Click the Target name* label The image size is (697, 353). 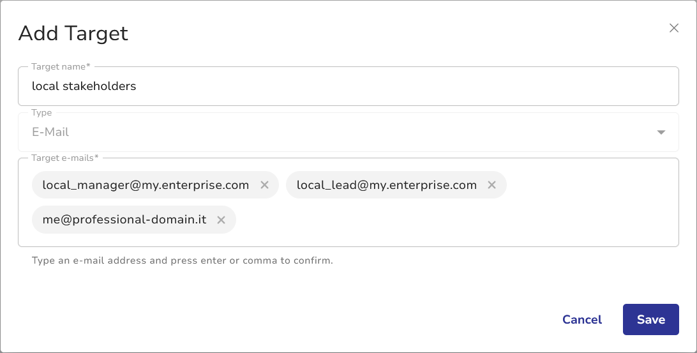click(61, 66)
